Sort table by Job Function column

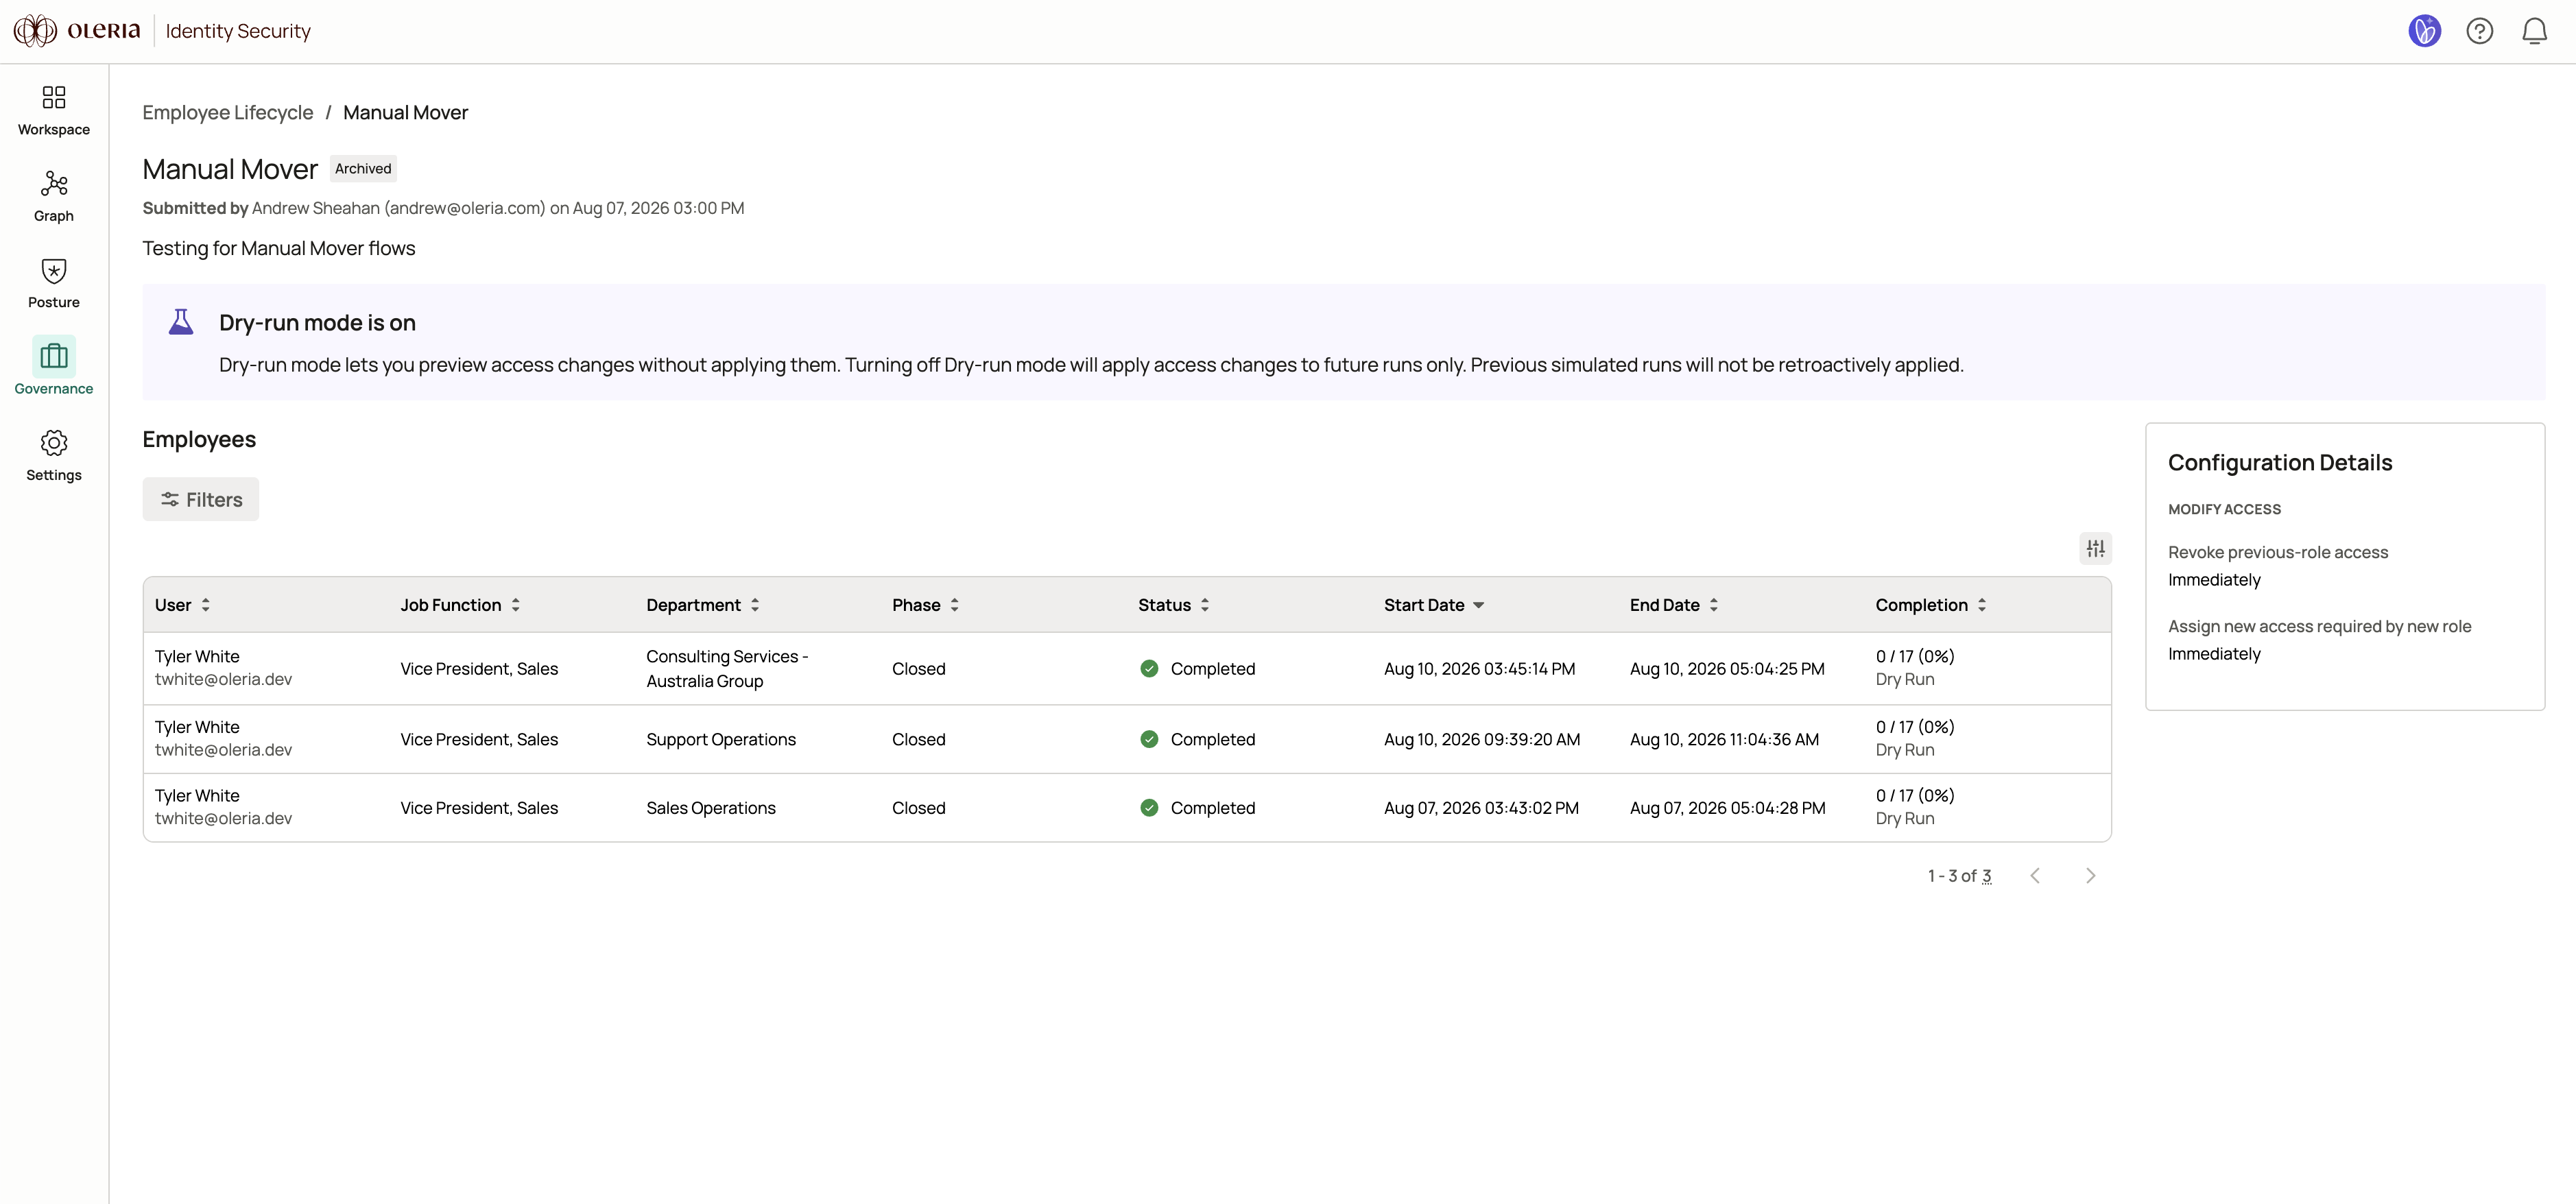(460, 605)
